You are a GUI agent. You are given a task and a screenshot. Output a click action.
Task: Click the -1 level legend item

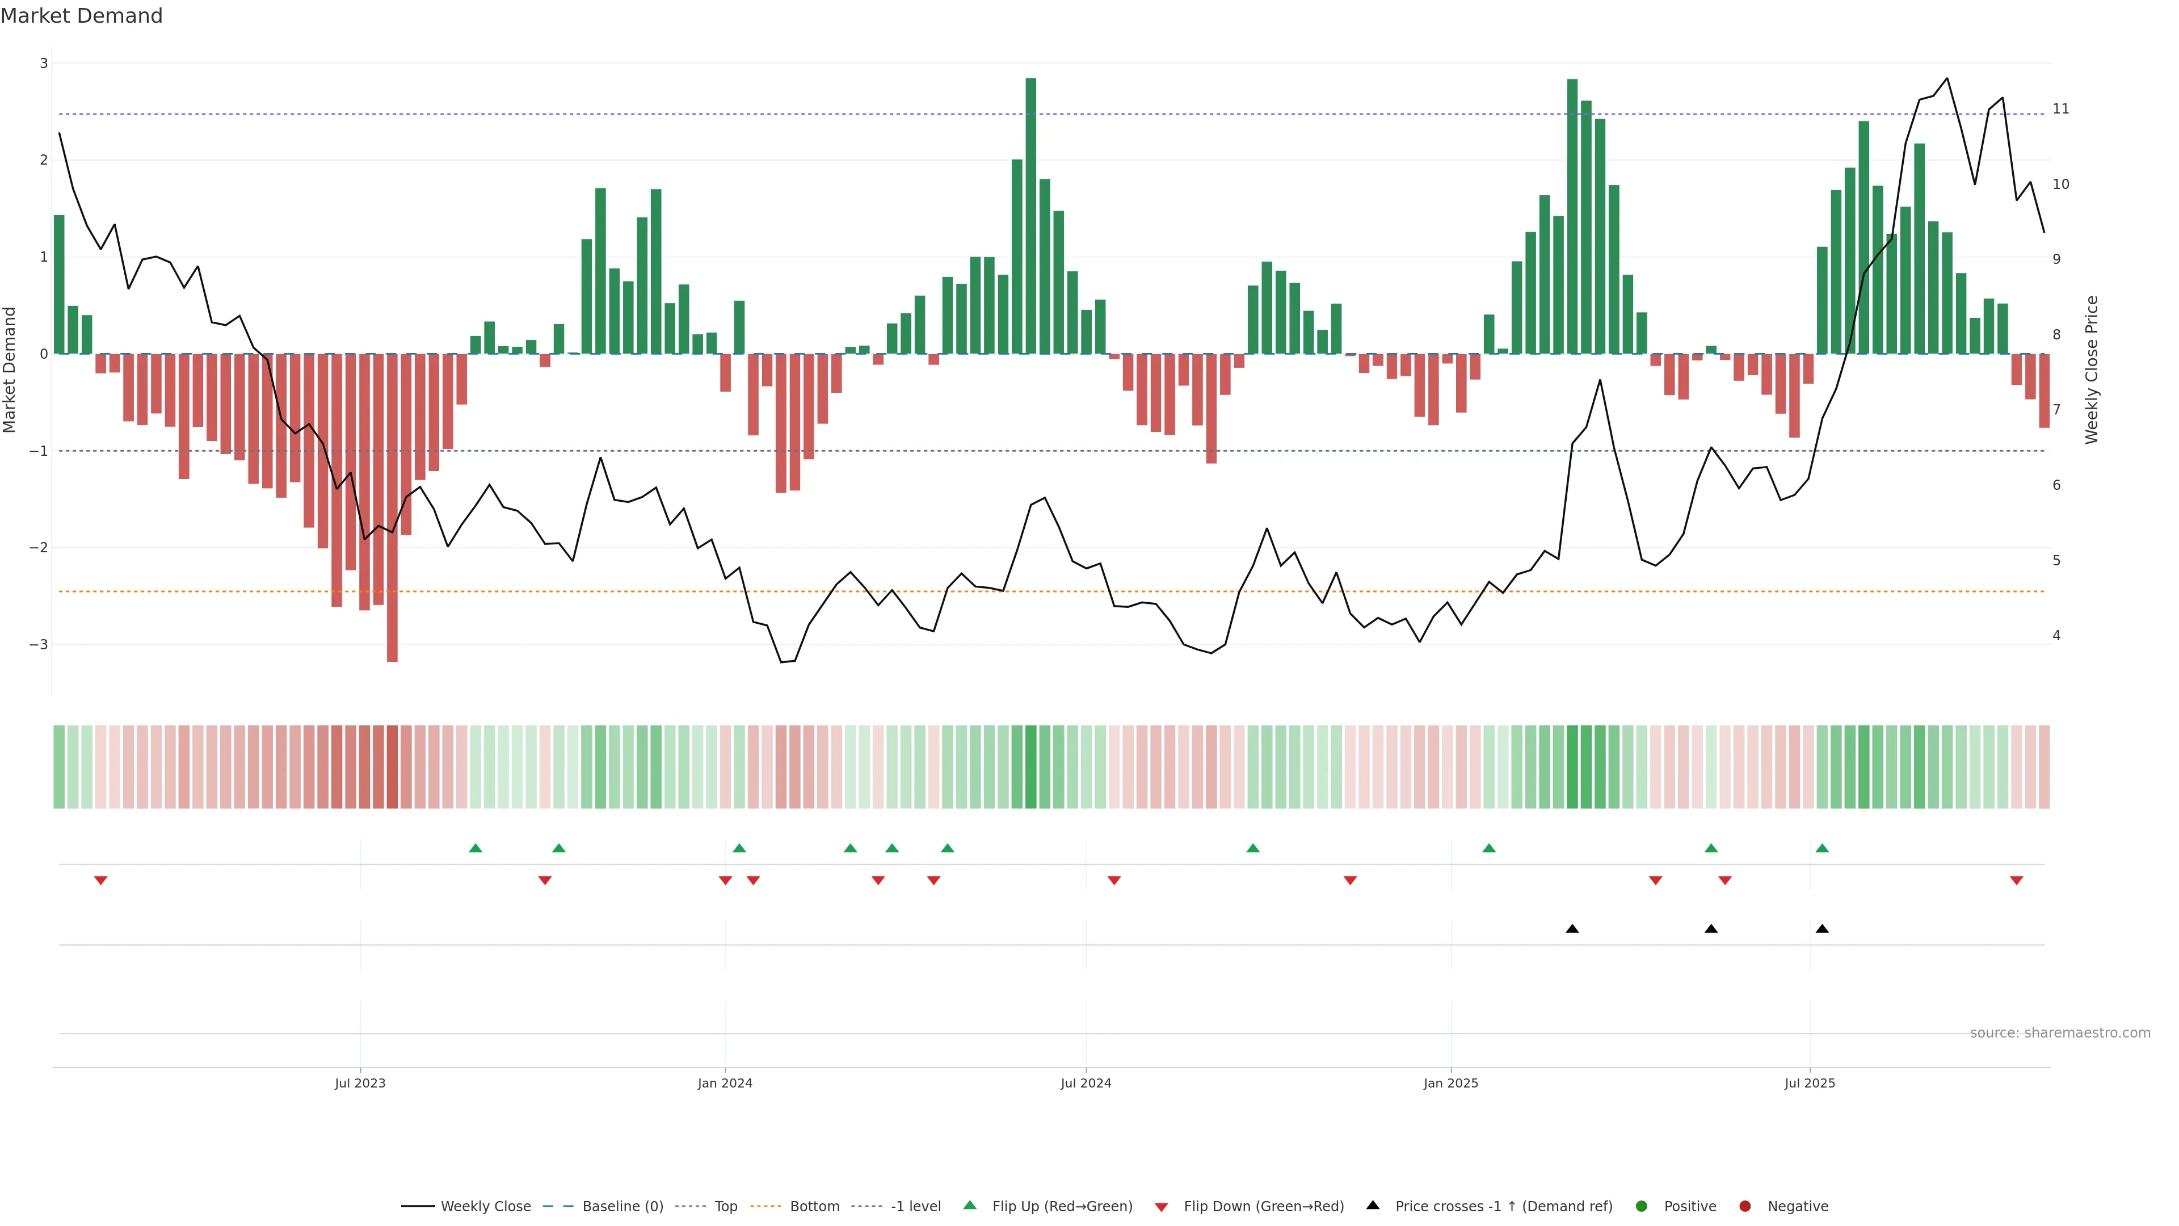click(x=915, y=1207)
